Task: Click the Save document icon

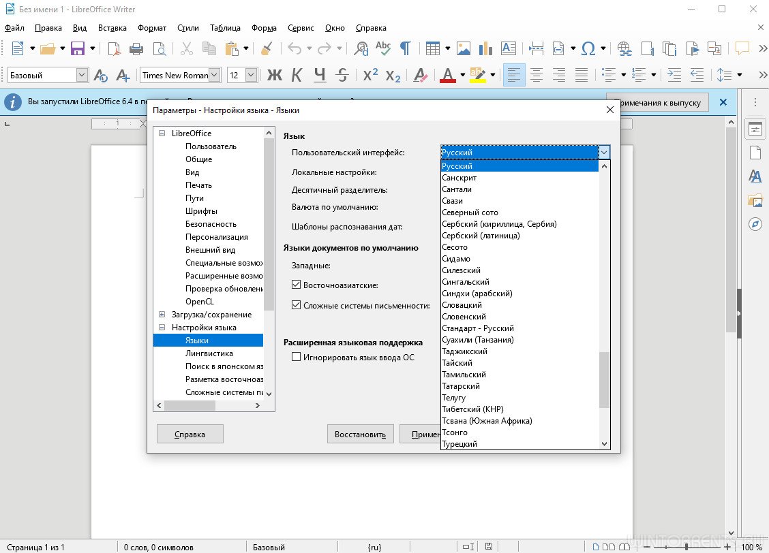Action: [x=78, y=48]
